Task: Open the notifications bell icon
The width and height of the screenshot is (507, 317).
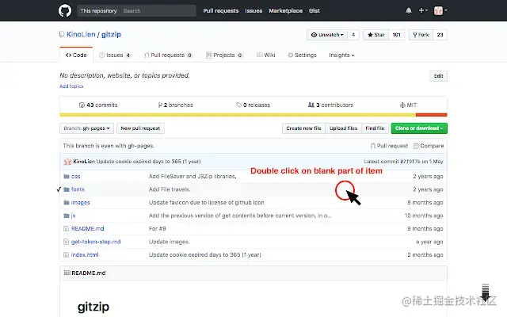Action: [x=409, y=10]
